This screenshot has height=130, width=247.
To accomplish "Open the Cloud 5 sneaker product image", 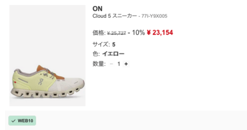I will coord(47,56).
